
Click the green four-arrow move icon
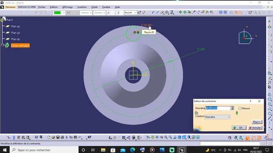(x=180, y=12)
